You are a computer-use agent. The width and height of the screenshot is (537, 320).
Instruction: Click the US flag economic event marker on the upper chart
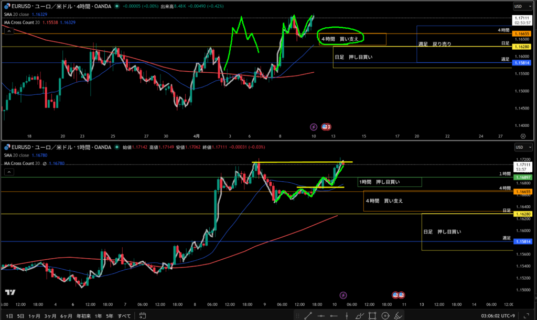[325, 127]
